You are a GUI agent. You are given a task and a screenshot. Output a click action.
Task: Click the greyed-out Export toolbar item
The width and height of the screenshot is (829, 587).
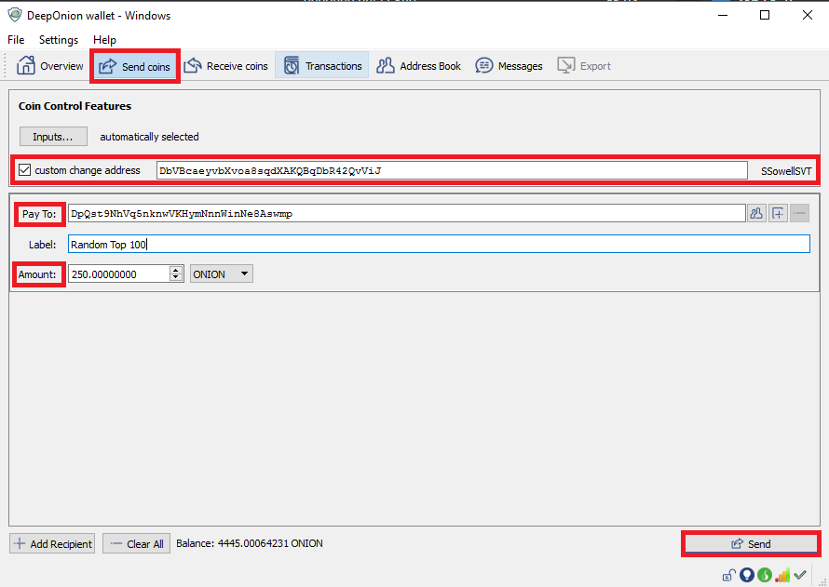point(584,66)
